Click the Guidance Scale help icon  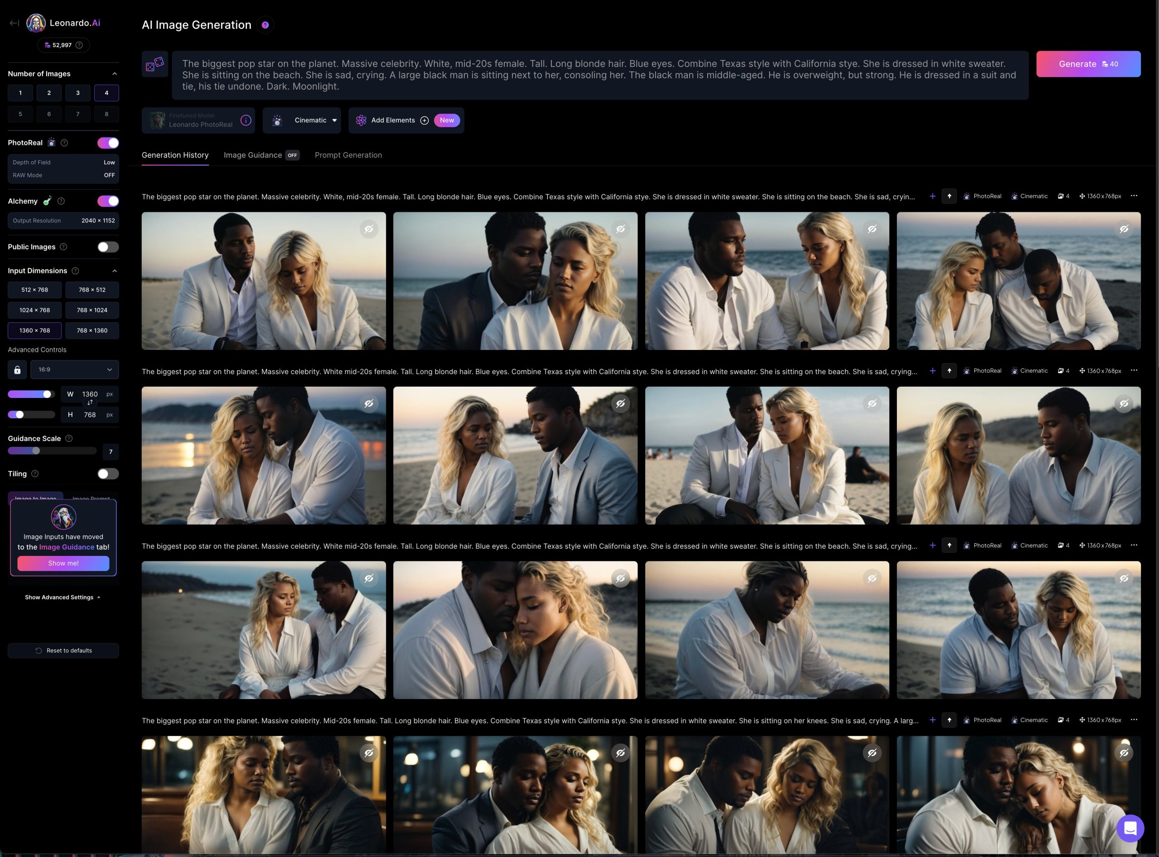(69, 438)
